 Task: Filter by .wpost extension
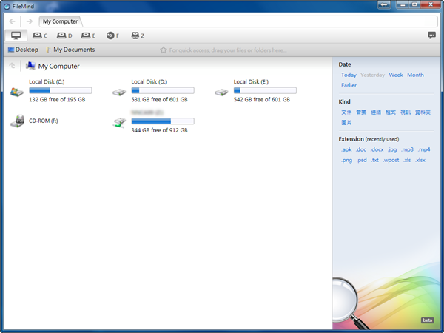pos(391,161)
